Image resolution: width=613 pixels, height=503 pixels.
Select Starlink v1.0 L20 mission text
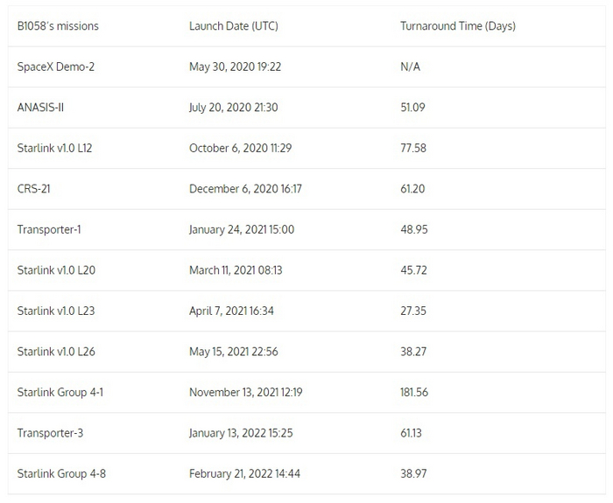pos(56,270)
